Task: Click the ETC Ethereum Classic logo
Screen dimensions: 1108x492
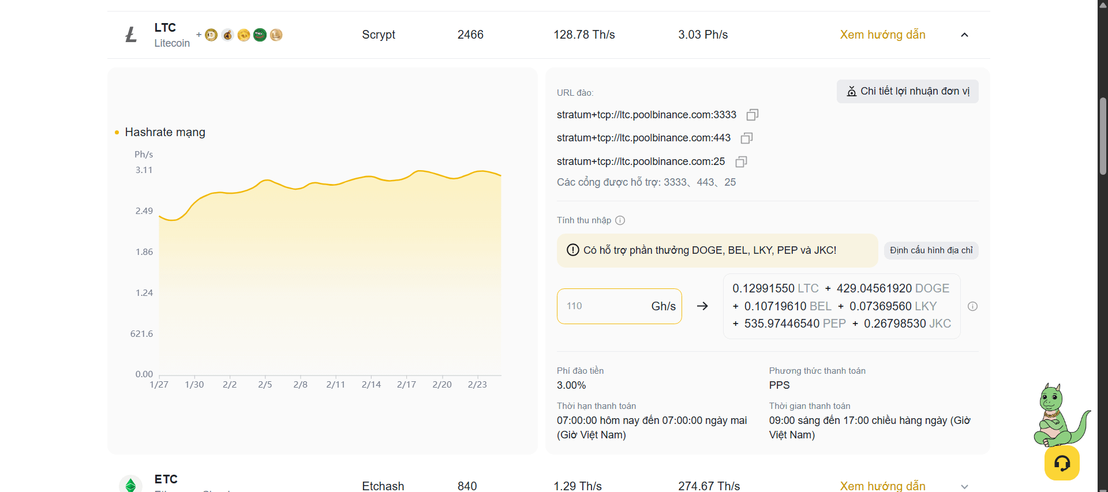Action: click(130, 485)
